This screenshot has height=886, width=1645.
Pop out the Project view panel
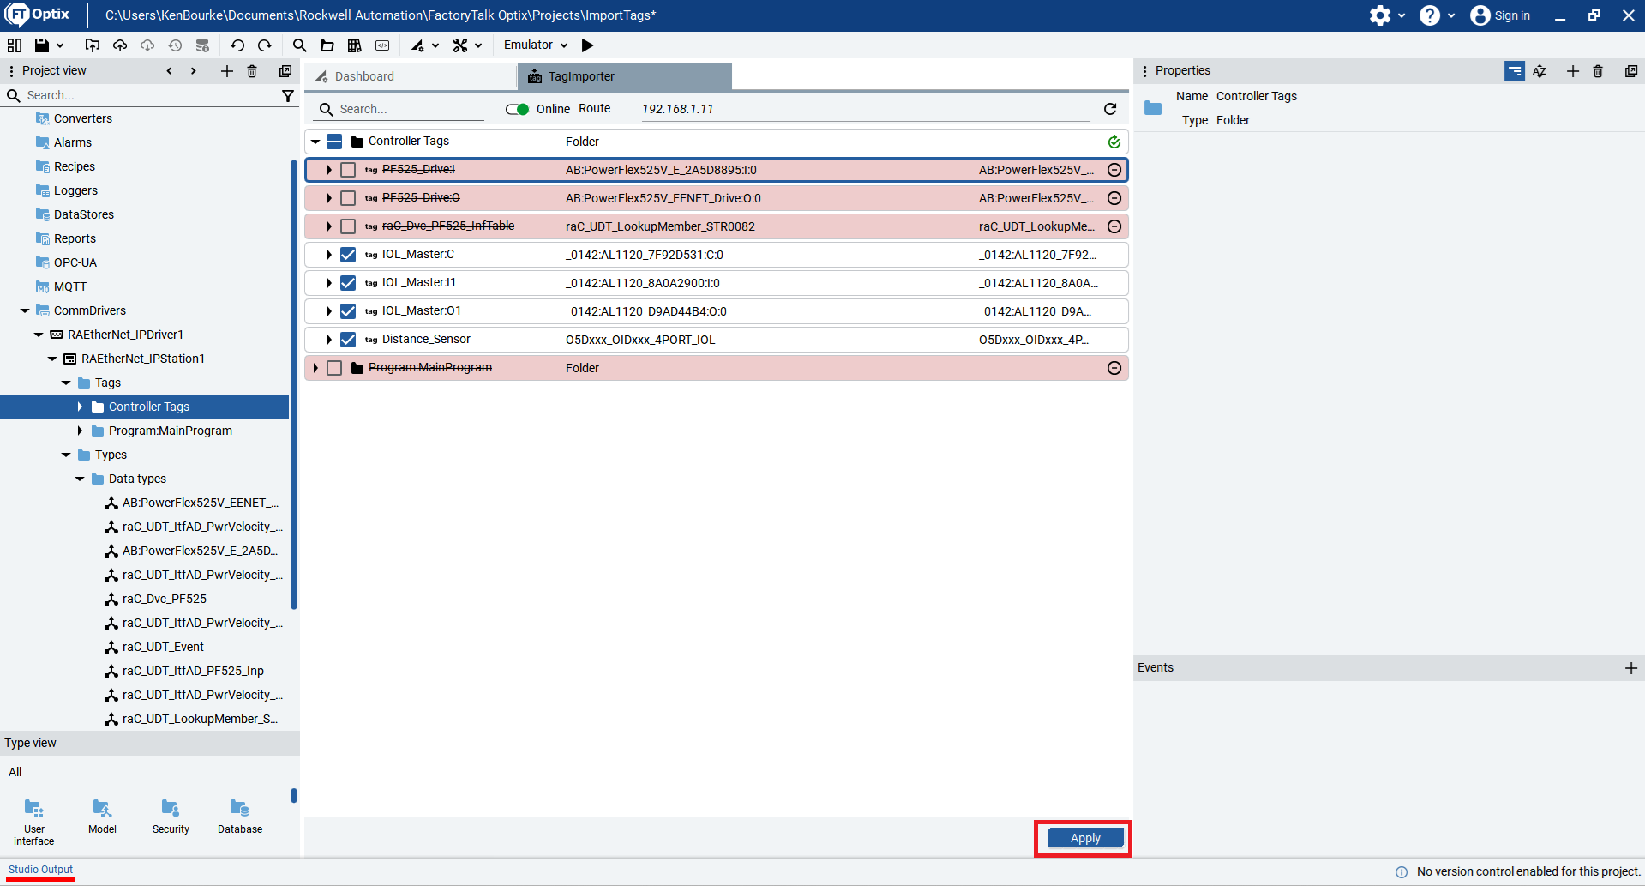coord(285,71)
